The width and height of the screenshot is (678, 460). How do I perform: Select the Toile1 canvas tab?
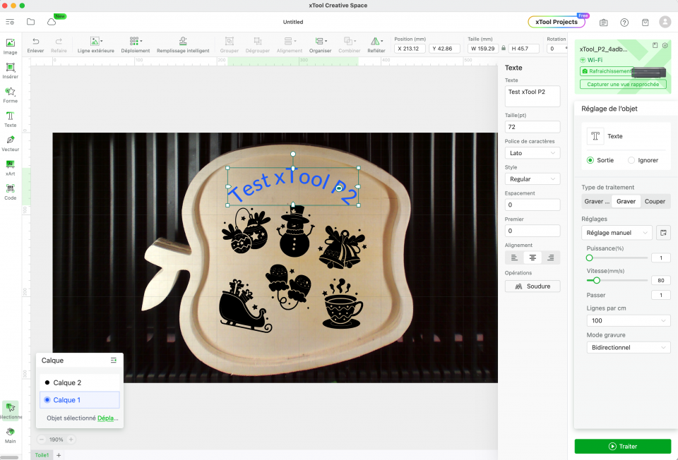coord(42,455)
